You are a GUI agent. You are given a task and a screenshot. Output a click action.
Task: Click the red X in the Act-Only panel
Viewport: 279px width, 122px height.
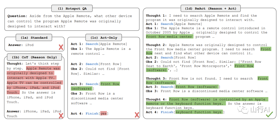137,115
